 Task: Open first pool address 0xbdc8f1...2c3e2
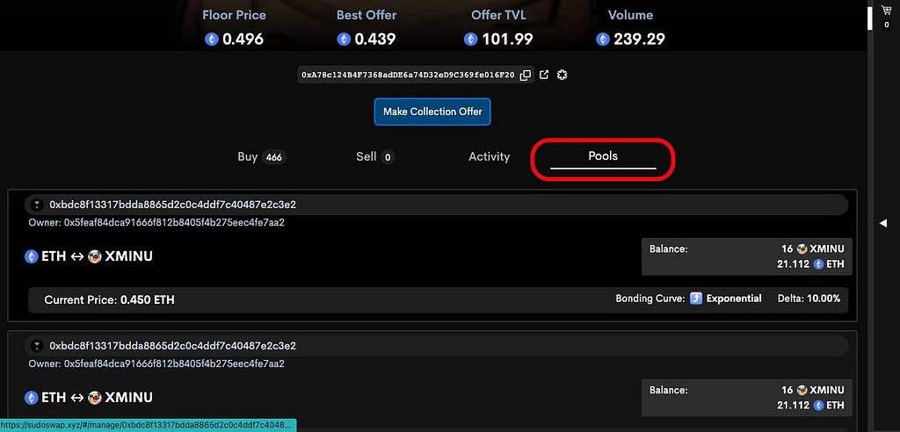coord(173,205)
